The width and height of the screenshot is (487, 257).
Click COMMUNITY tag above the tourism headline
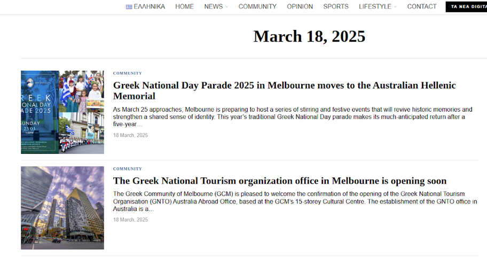coord(128,169)
